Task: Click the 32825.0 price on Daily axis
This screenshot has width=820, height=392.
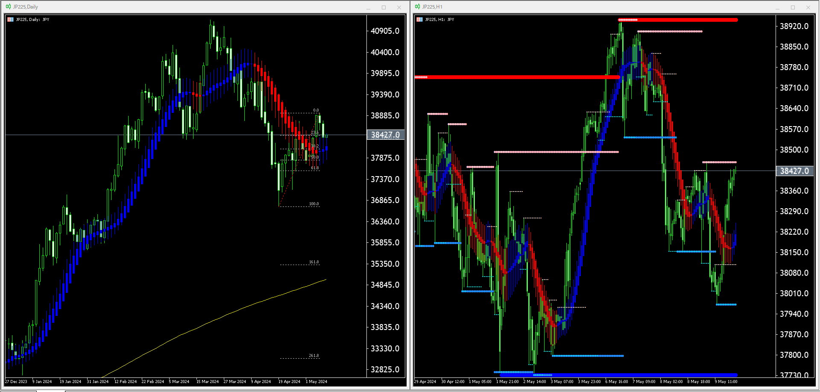Action: click(385, 370)
